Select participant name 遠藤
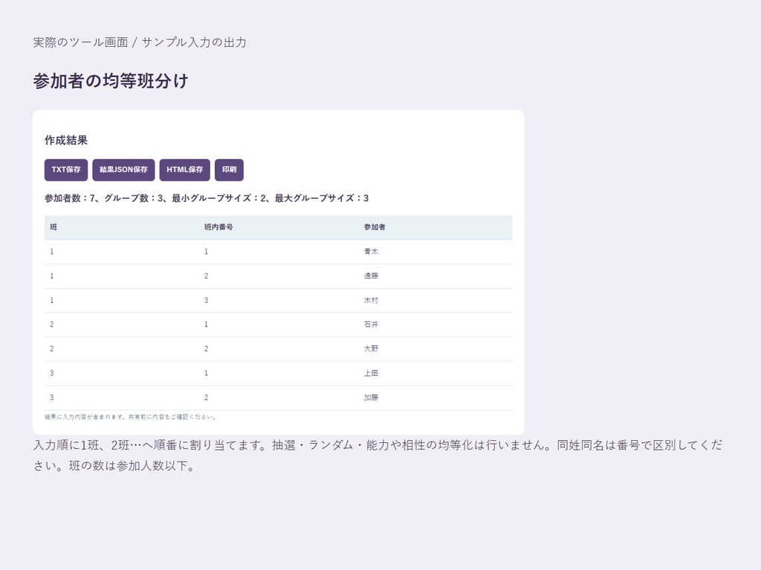The height and width of the screenshot is (570, 761). tap(371, 276)
